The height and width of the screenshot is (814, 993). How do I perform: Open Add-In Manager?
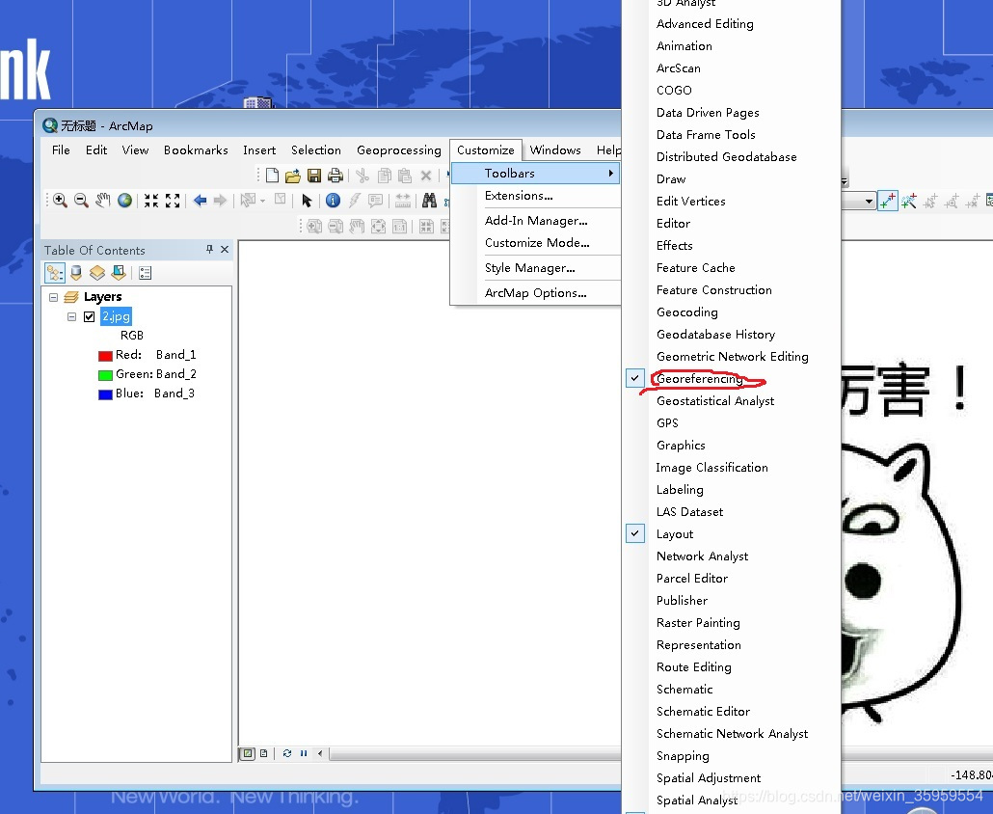coord(536,221)
